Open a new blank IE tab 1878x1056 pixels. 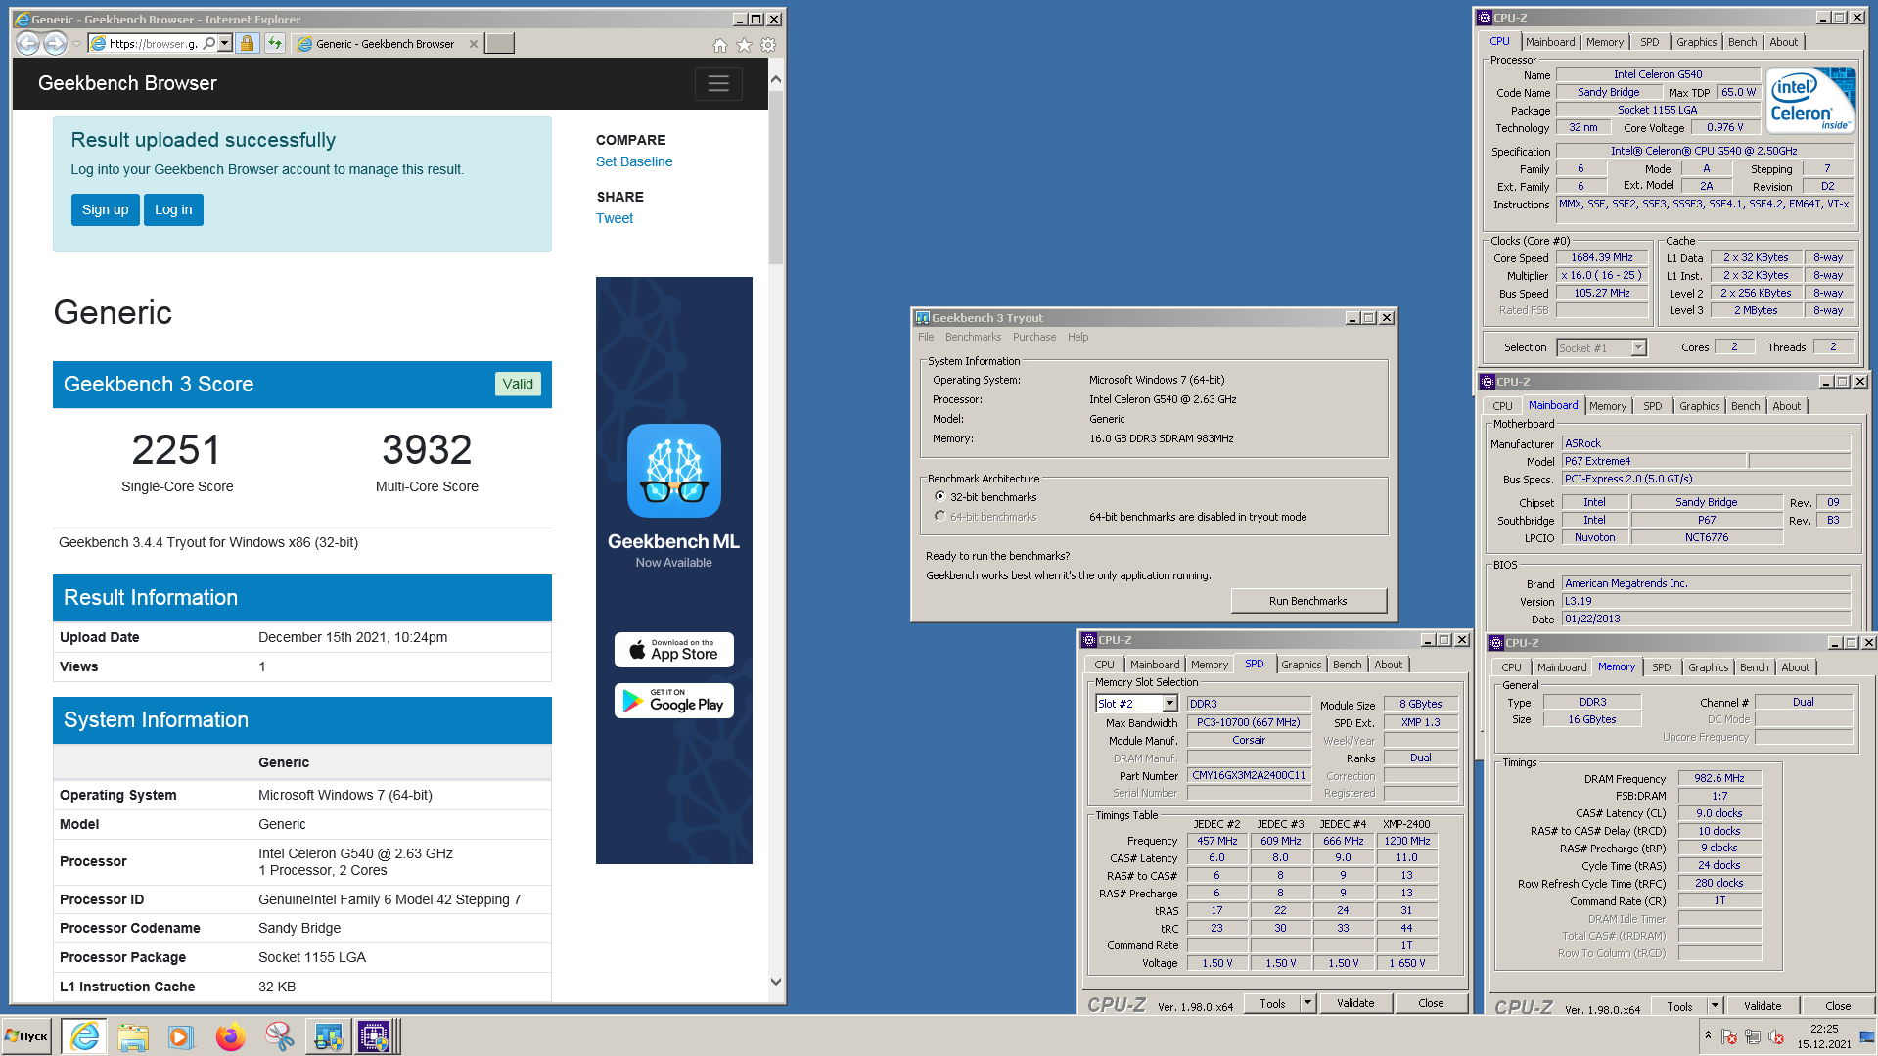[x=499, y=43]
